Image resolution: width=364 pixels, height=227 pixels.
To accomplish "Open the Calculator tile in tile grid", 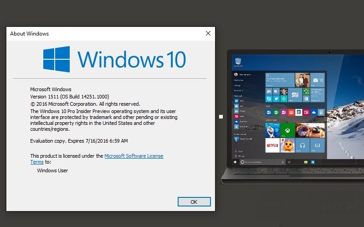I will click(321, 113).
